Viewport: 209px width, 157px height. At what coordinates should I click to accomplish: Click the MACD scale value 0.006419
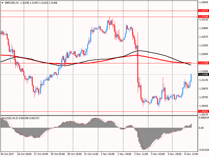pos(204,118)
